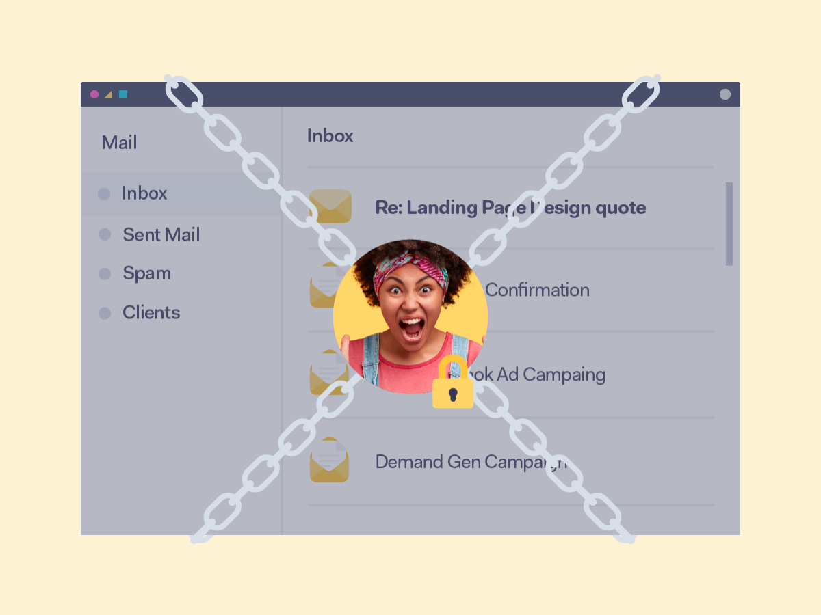Image resolution: width=821 pixels, height=615 pixels.
Task: Click the yellow padlock icon
Action: tap(453, 382)
